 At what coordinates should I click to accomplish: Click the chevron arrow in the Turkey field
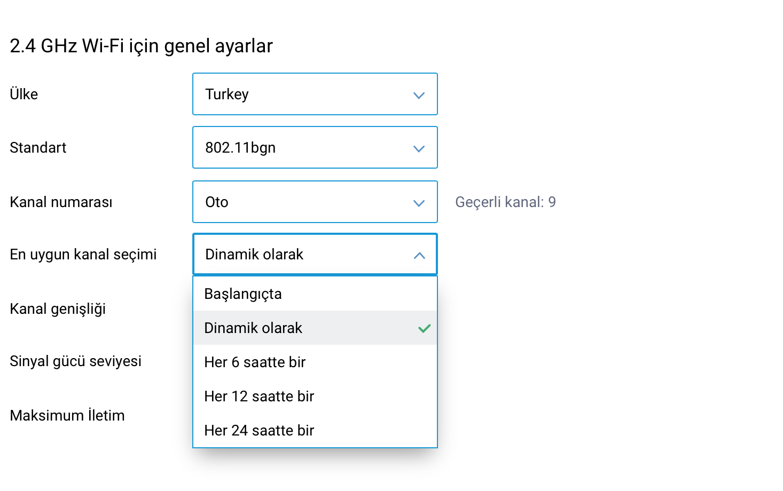click(419, 96)
